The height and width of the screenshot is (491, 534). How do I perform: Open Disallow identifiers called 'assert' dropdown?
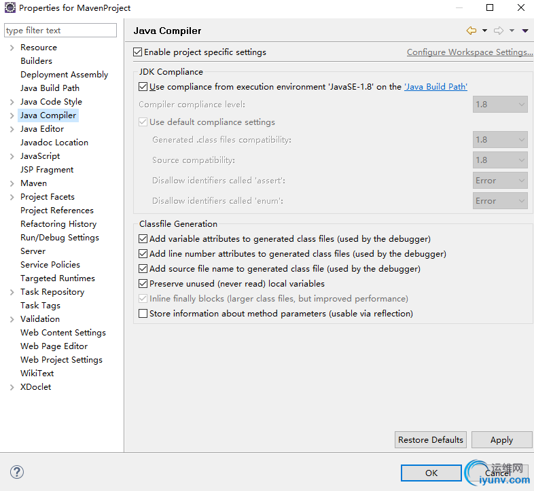coord(500,181)
